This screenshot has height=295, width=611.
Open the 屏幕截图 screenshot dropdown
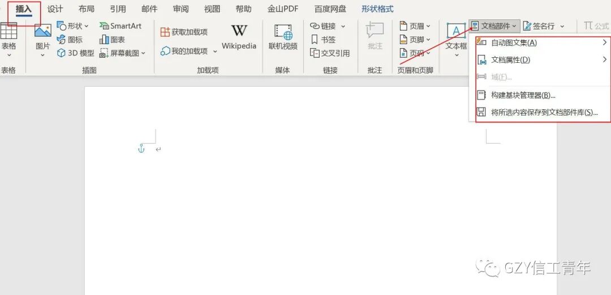tap(122, 53)
